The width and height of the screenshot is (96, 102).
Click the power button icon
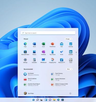tap(70, 93)
